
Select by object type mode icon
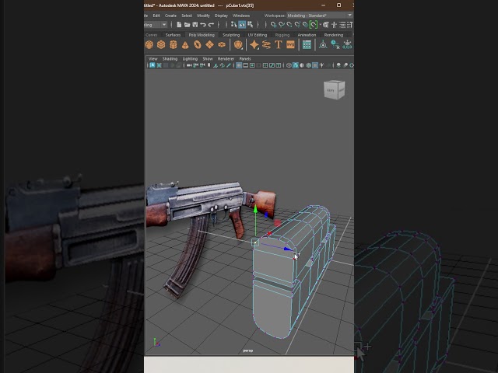tap(242, 24)
